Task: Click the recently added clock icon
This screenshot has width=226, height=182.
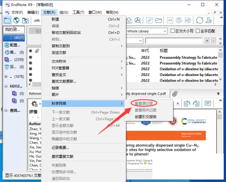Action: (x=7, y=53)
